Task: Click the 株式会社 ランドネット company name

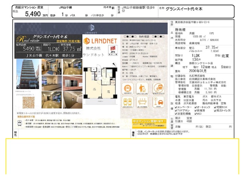Action: pyautogui.click(x=94, y=51)
